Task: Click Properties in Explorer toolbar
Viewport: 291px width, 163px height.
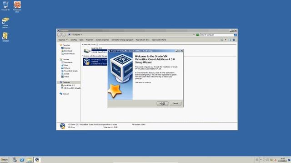Action: pyautogui.click(x=90, y=40)
